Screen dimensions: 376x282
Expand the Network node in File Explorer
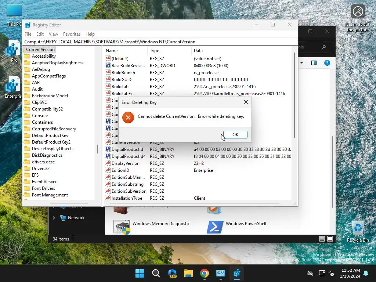[x=54, y=218]
